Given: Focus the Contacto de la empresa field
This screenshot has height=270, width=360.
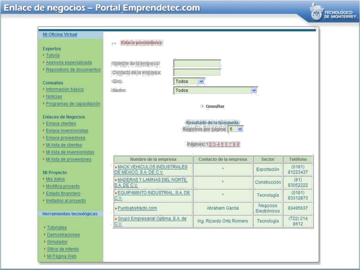Looking at the screenshot, I should (197, 72).
